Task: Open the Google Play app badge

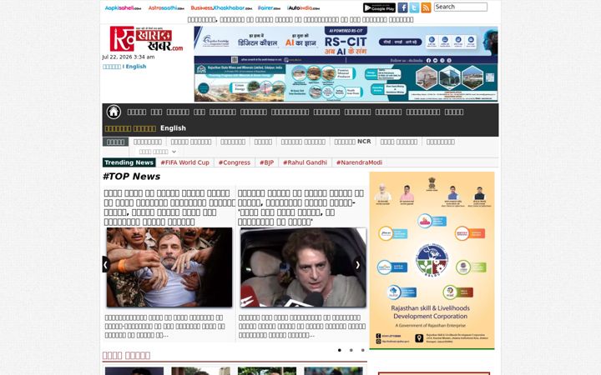Action: (379, 7)
